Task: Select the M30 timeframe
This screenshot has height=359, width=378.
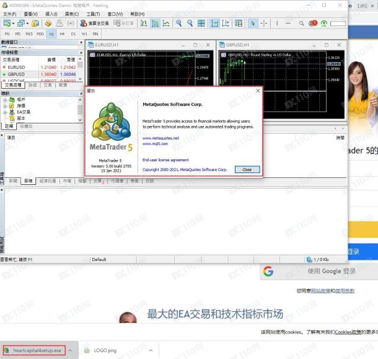Action: pyautogui.click(x=40, y=34)
